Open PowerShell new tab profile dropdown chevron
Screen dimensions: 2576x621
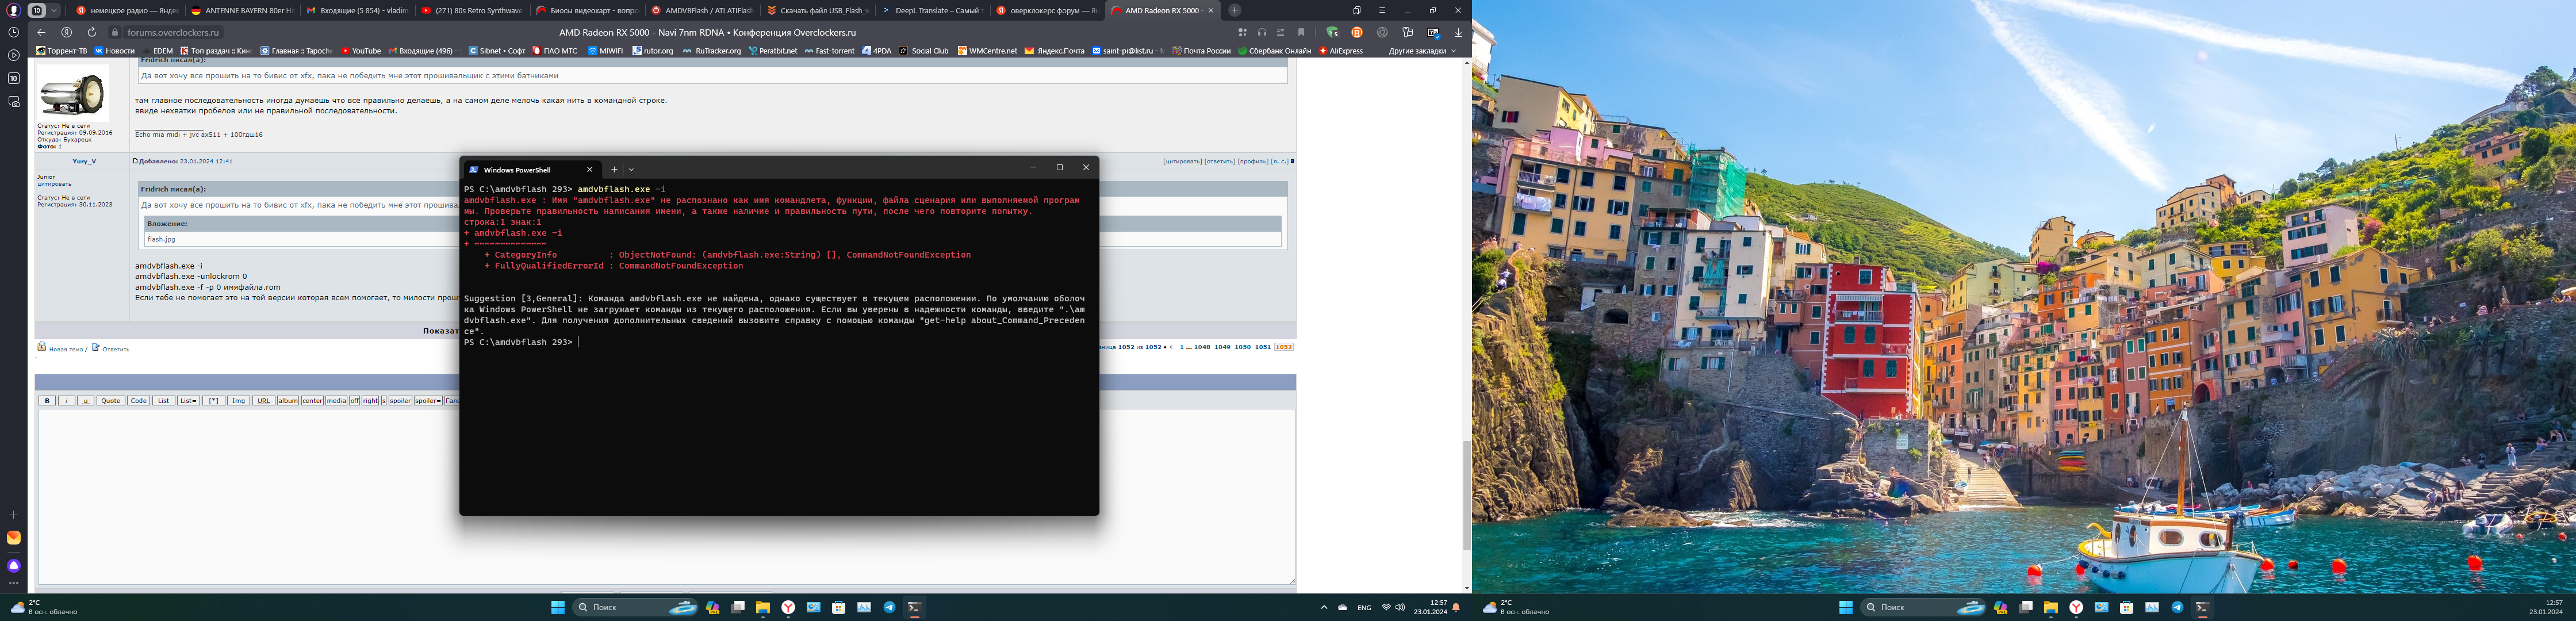[631, 169]
